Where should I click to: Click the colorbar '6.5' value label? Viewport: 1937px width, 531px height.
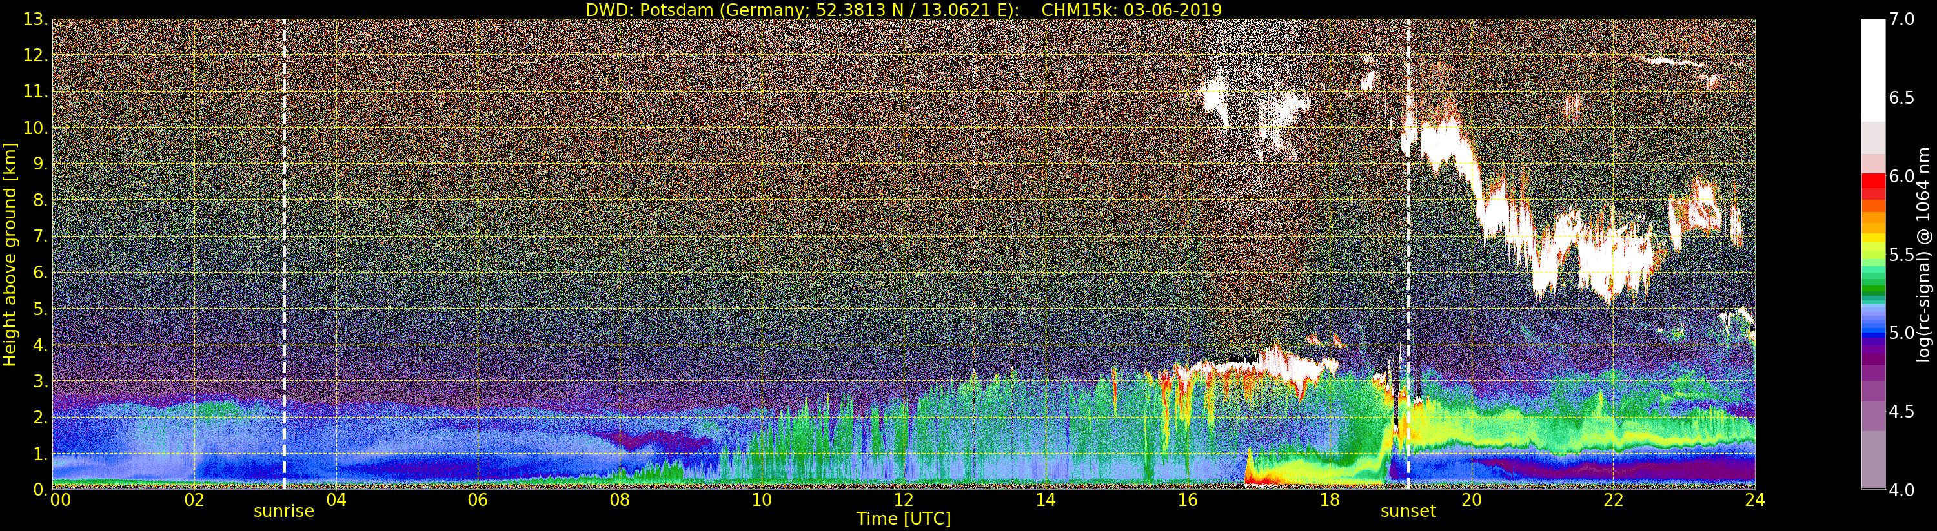tap(1902, 98)
